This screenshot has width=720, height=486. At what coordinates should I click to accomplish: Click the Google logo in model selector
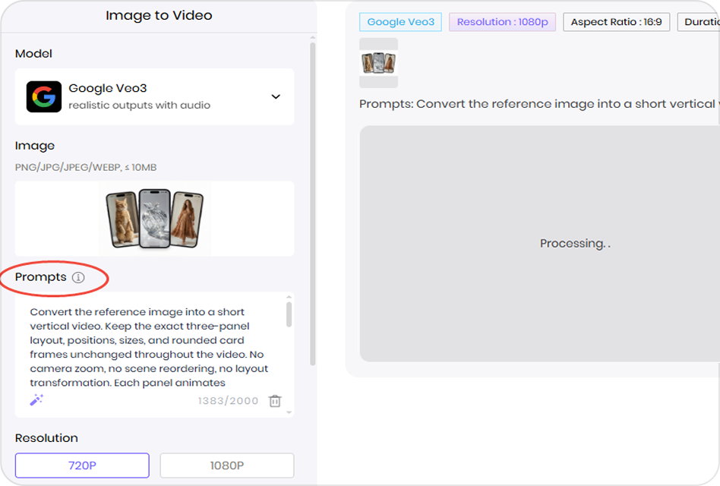point(44,96)
